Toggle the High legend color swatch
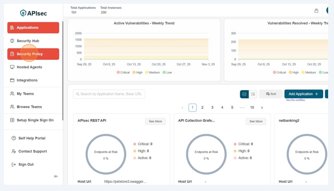 coord(134,72)
